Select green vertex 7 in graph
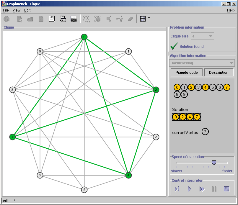Screen dimensions: 238x205 pos(12,137)
